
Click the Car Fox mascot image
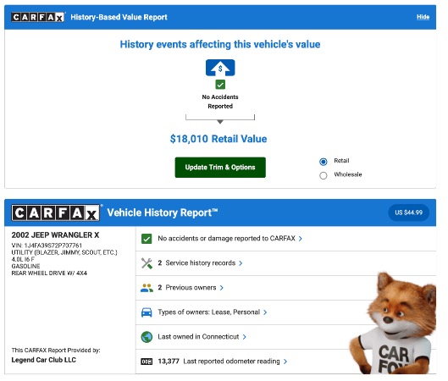[x=393, y=323]
